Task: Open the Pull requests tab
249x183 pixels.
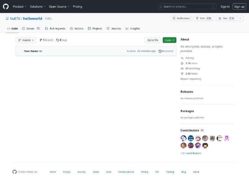Action: [x=55, y=28]
